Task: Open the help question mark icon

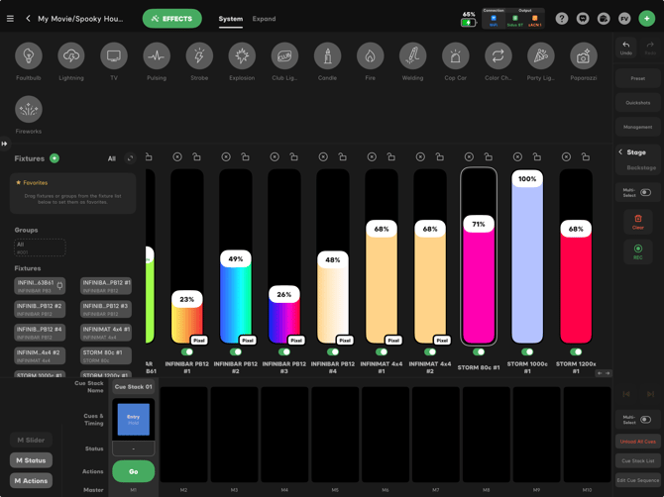Action: (x=562, y=19)
